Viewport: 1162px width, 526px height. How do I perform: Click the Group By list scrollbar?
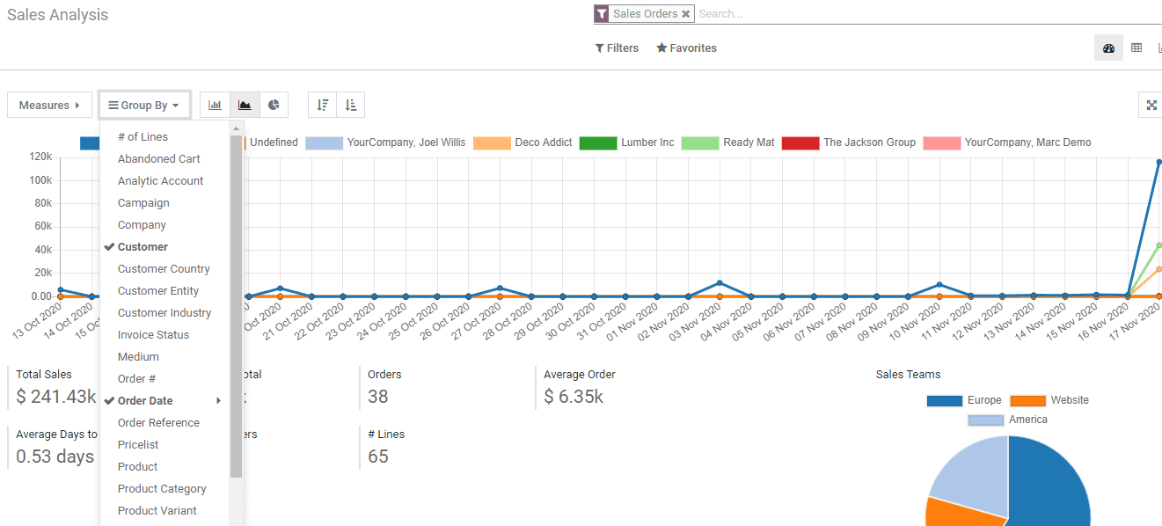click(236, 305)
